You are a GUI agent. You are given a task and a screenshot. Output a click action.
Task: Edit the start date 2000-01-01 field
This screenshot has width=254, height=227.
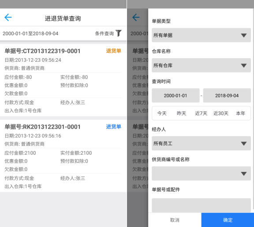176,95
